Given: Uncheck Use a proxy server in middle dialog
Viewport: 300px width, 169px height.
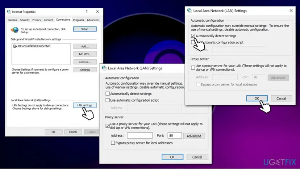Looking at the screenshot, I should tap(108, 126).
